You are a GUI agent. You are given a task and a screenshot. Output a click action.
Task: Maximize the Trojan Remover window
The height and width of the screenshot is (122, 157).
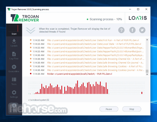tap(138, 9)
